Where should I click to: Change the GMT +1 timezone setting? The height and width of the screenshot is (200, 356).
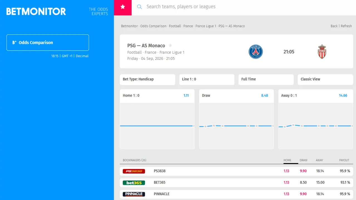[x=67, y=56]
